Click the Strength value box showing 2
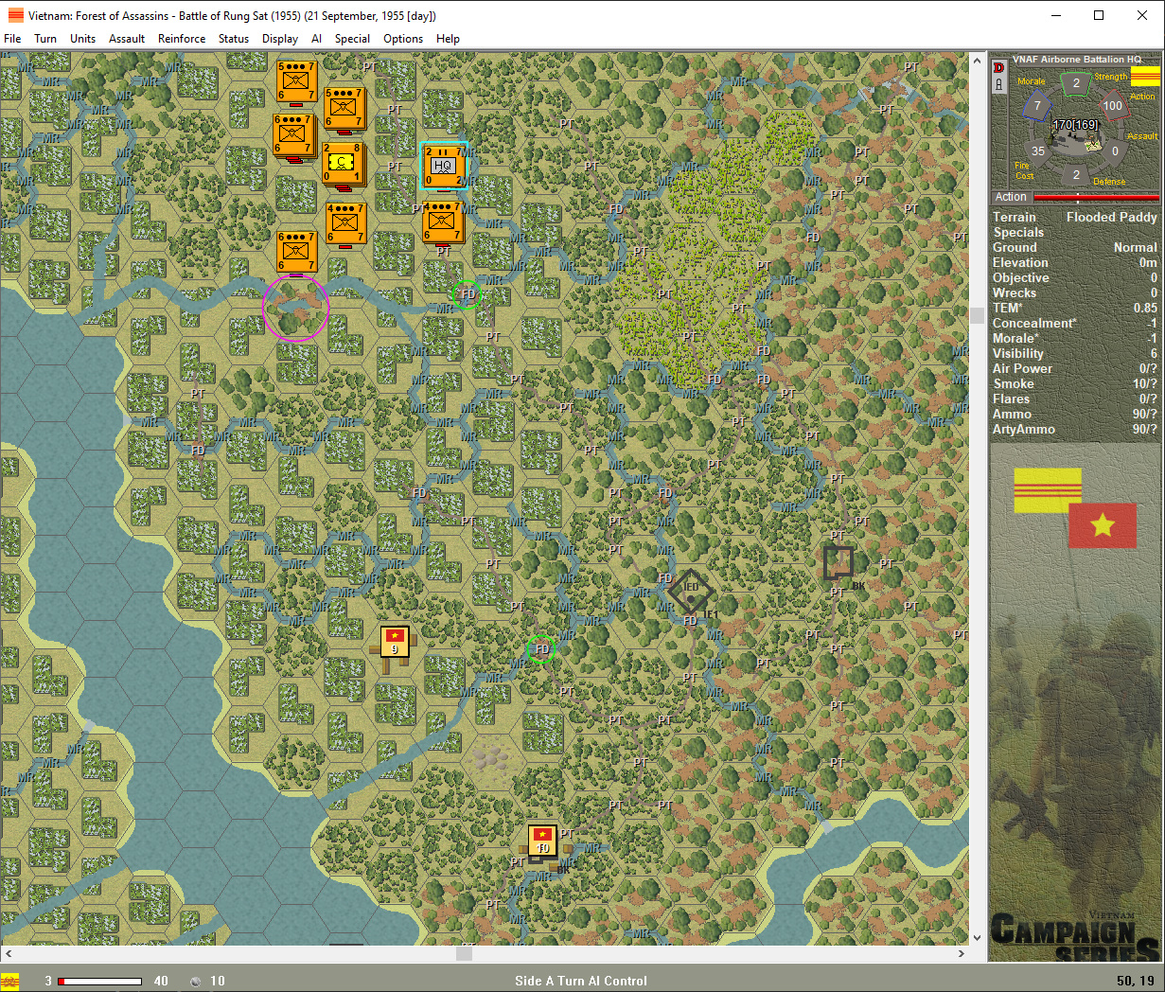This screenshot has height=992, width=1165. point(1076,83)
